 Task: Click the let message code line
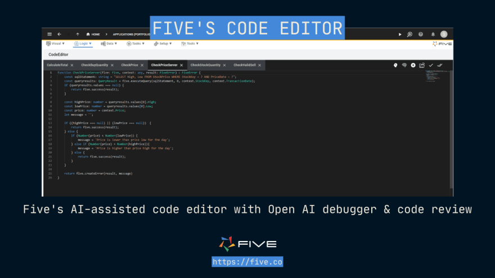click(x=79, y=115)
